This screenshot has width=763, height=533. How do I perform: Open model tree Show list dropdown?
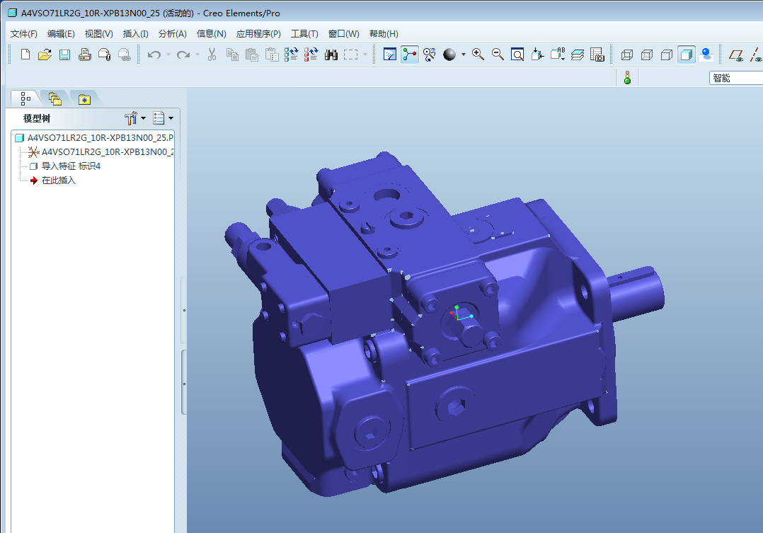click(x=163, y=118)
